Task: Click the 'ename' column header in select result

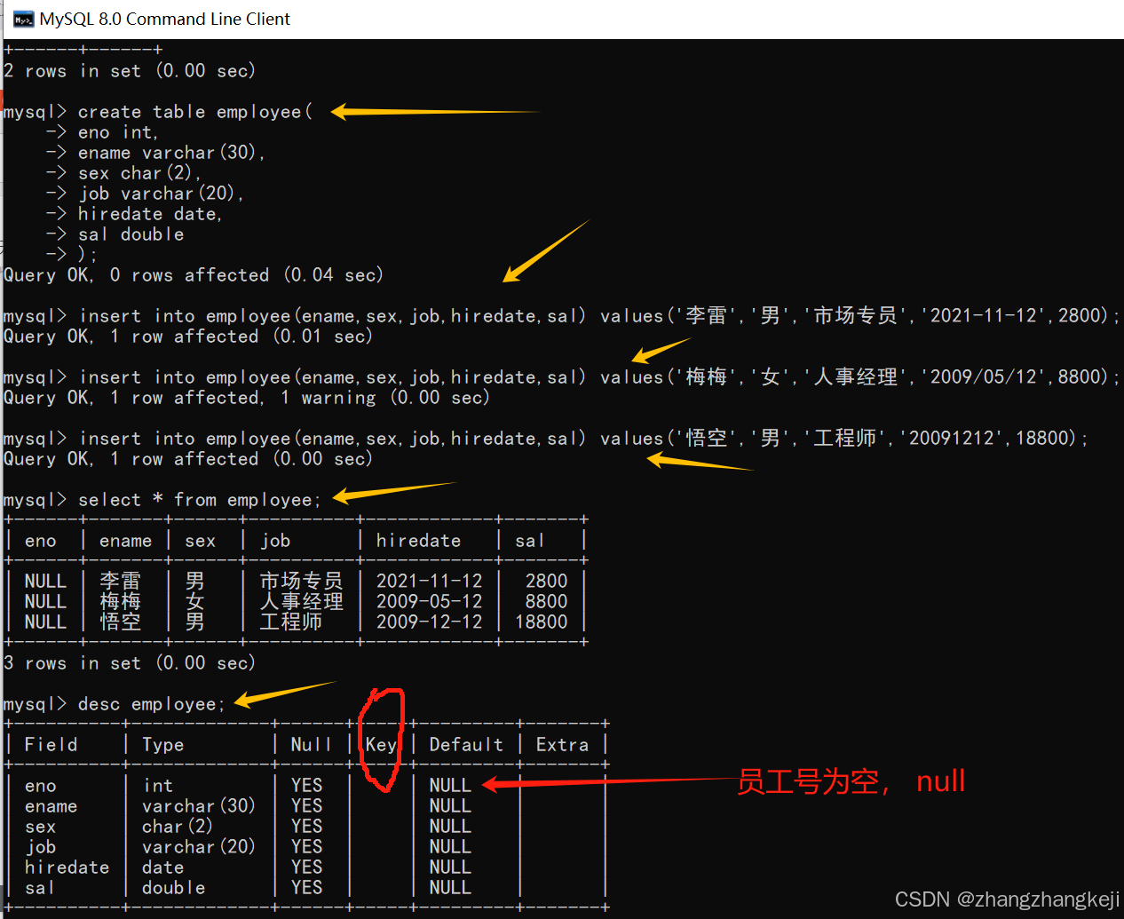Action: point(125,541)
